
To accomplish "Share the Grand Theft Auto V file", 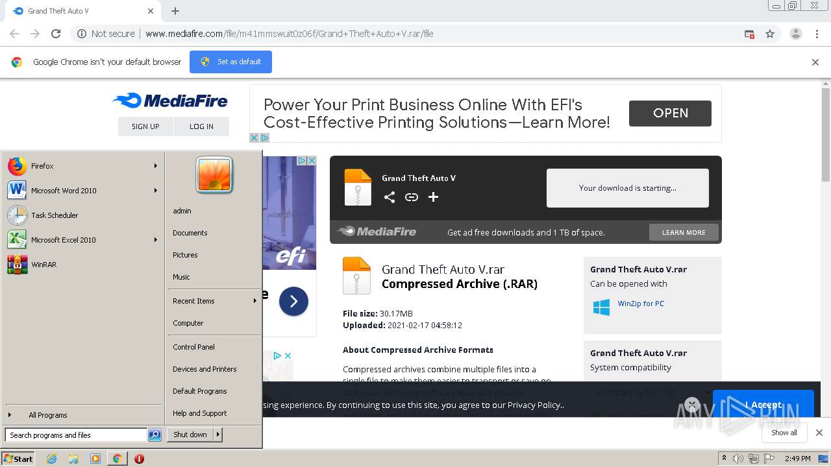I will [x=390, y=197].
